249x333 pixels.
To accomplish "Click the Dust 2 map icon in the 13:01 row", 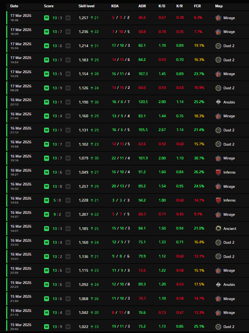I will coord(218,256).
